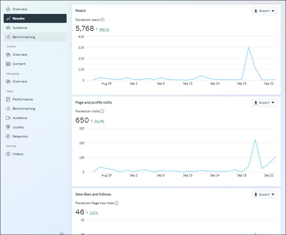Click the 2.2K% new likes change link
286x235 pixels.
click(94, 213)
